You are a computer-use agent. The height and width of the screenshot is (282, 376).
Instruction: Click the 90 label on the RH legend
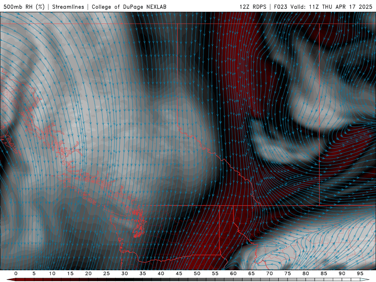click(342, 274)
